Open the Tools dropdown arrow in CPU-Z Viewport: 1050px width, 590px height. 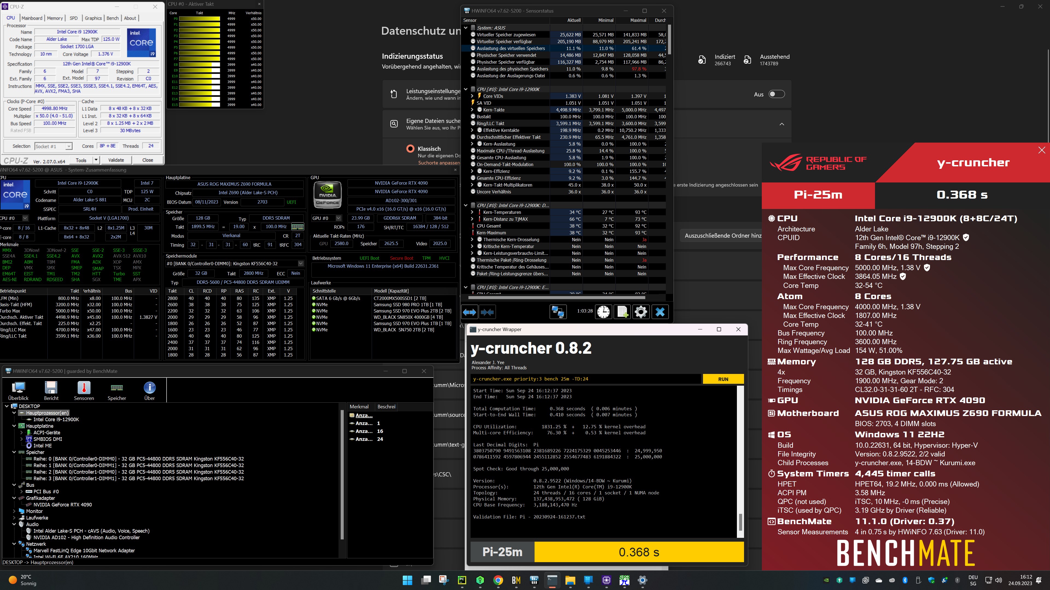96,160
